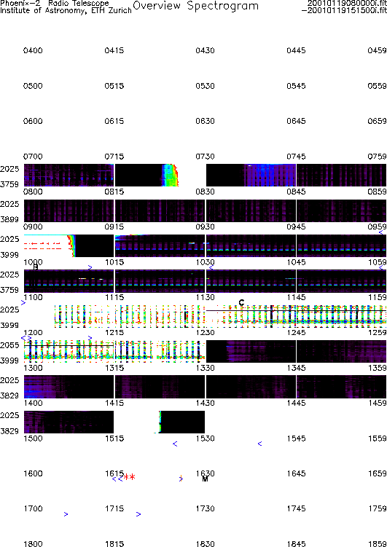This screenshot has height=547, width=387.
Task: Open the spectrogram segment from 1345 to 1359
Action: point(341,387)
